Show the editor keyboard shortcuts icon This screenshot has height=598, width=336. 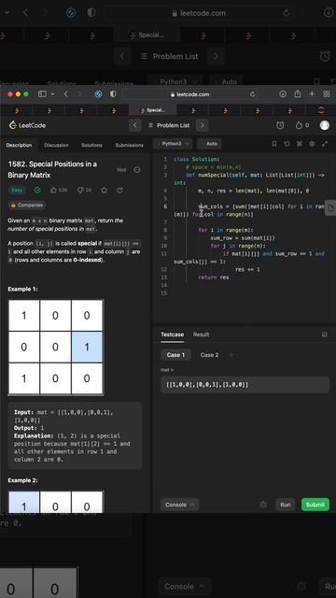point(300,144)
